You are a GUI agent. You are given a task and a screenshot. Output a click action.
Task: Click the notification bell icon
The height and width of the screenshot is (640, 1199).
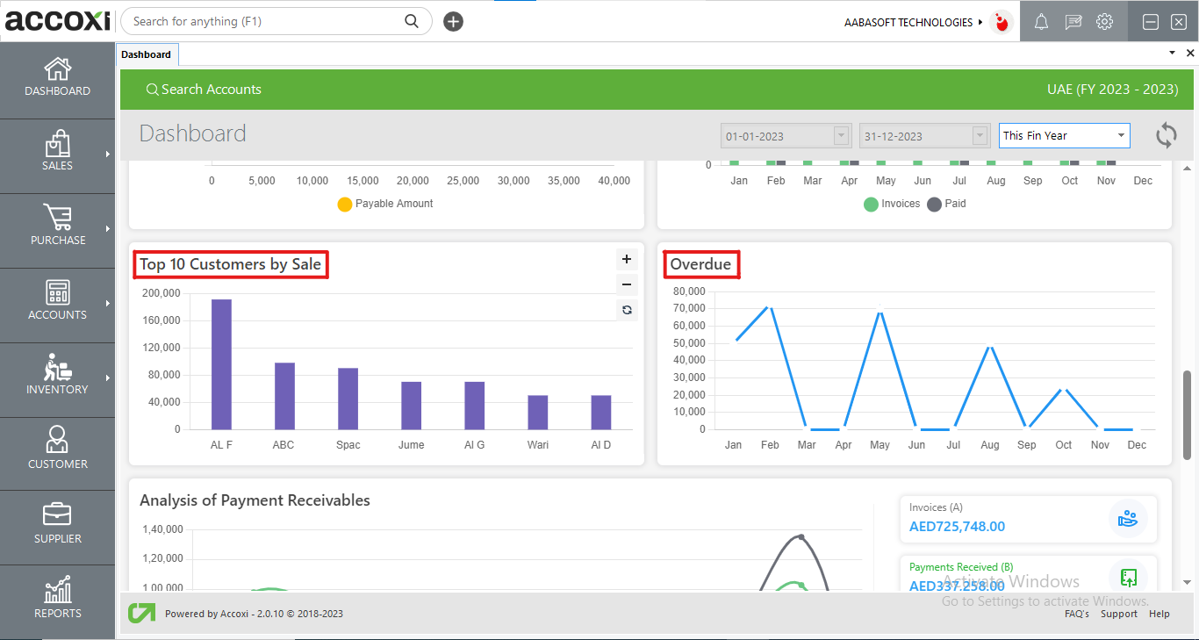pos(1042,22)
